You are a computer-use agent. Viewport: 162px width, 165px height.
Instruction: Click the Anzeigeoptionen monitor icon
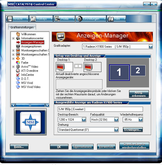click(x=18, y=46)
